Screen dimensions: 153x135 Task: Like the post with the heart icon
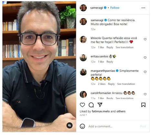[82, 105]
